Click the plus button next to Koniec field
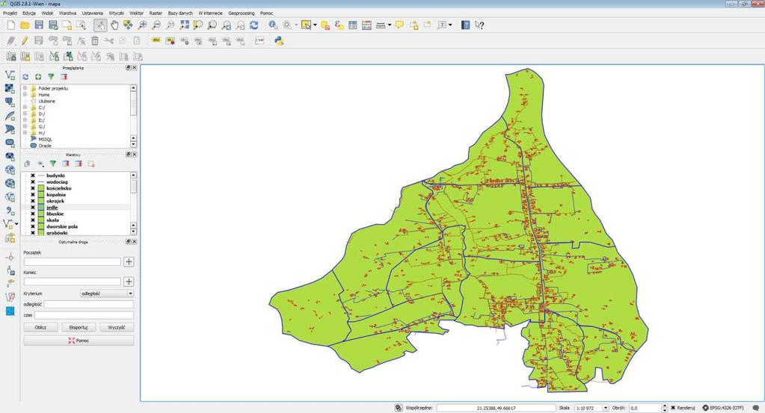 (129, 282)
